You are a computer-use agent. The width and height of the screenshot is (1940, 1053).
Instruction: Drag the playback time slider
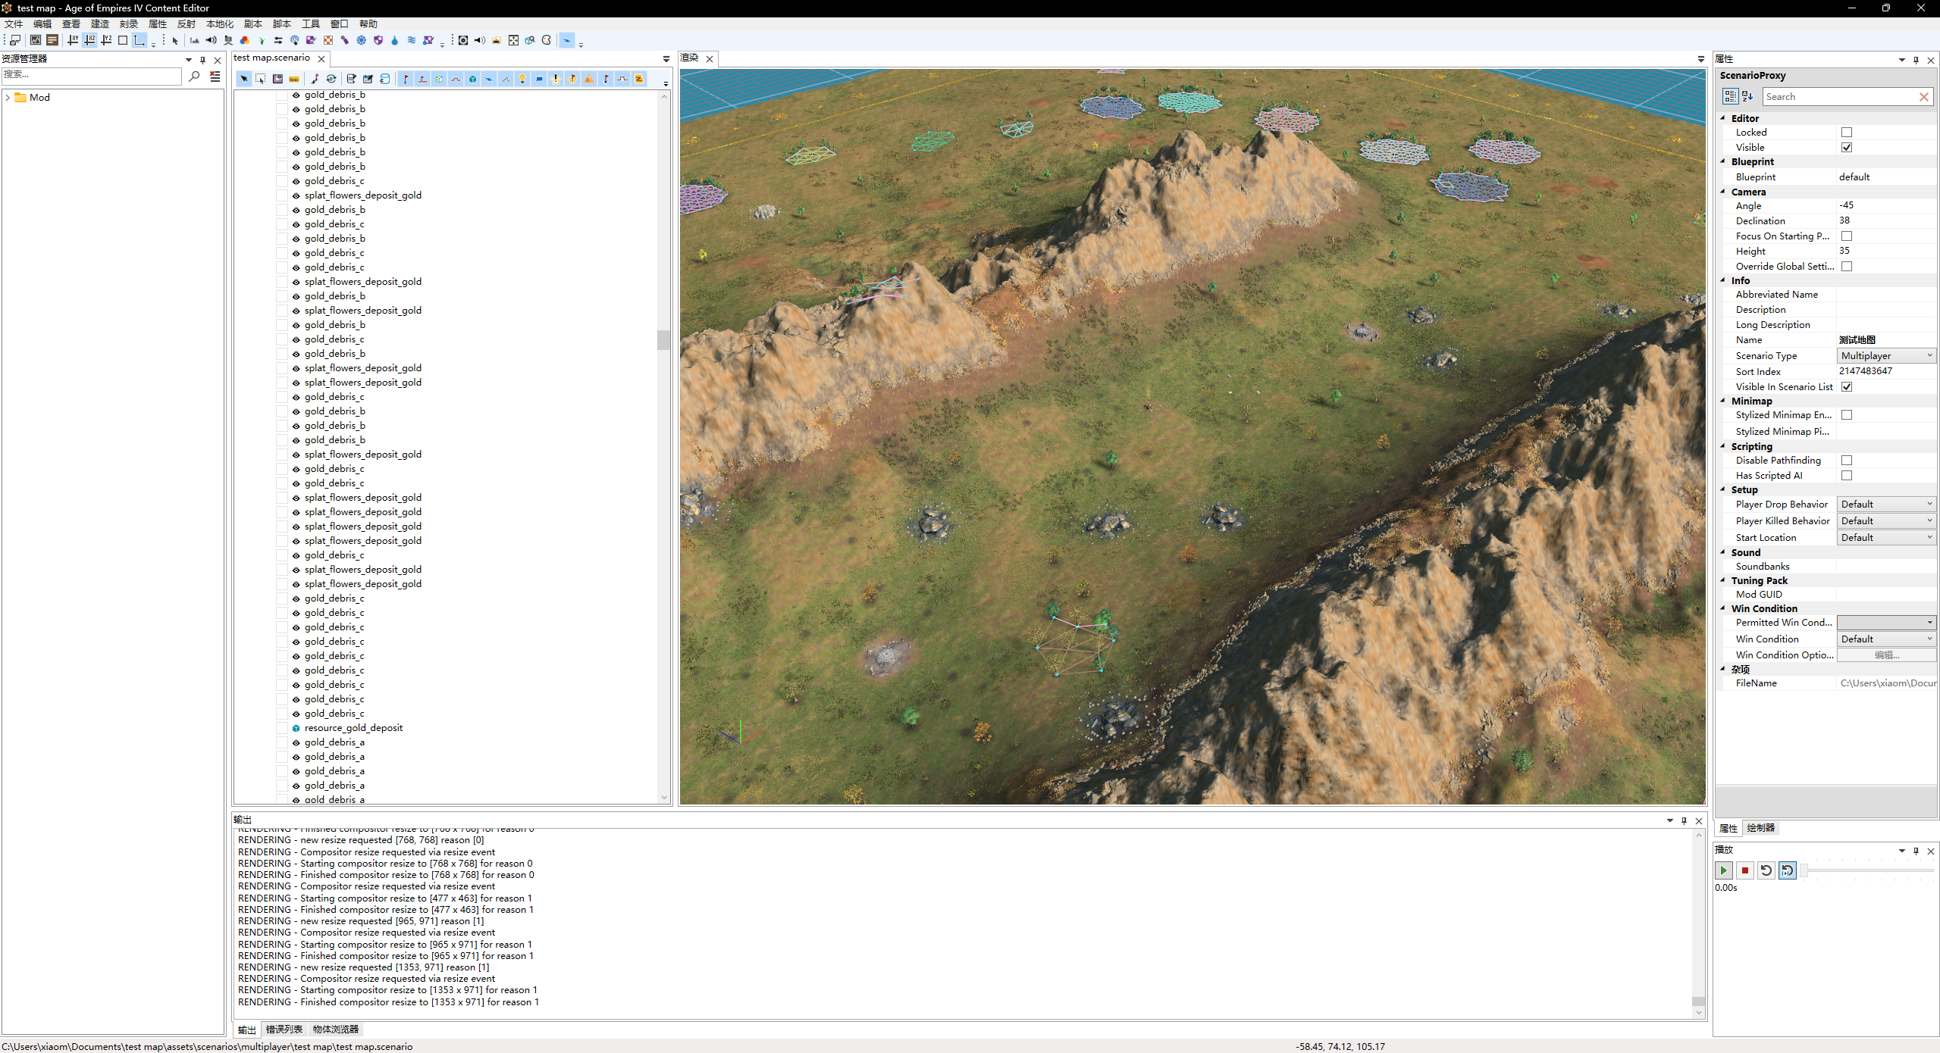coord(1803,870)
